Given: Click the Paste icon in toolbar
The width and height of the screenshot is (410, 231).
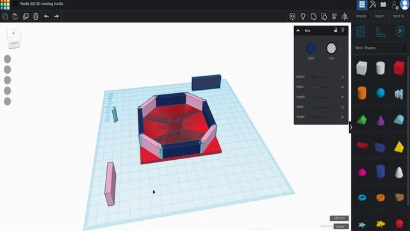Looking at the screenshot, I should (x=15, y=16).
